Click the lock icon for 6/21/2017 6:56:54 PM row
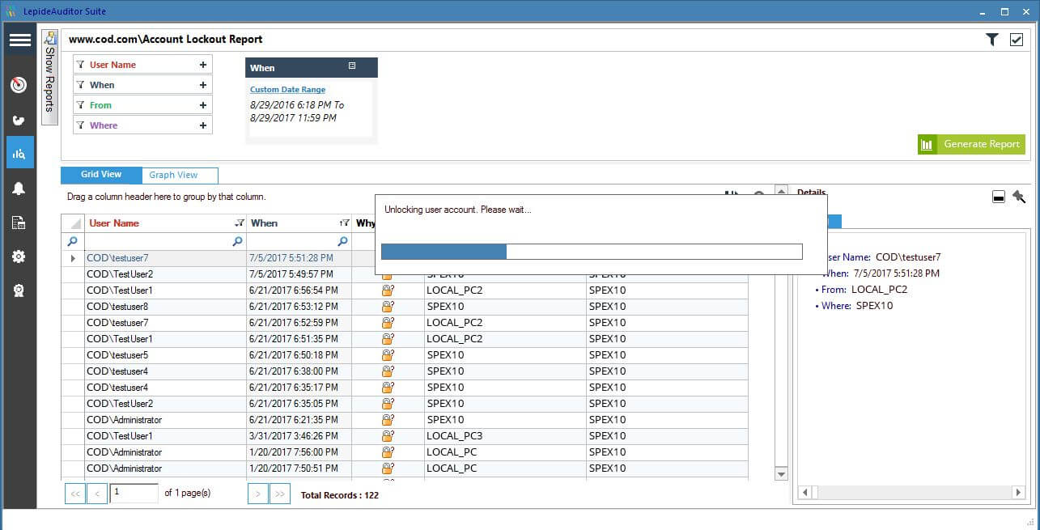 pyautogui.click(x=388, y=290)
